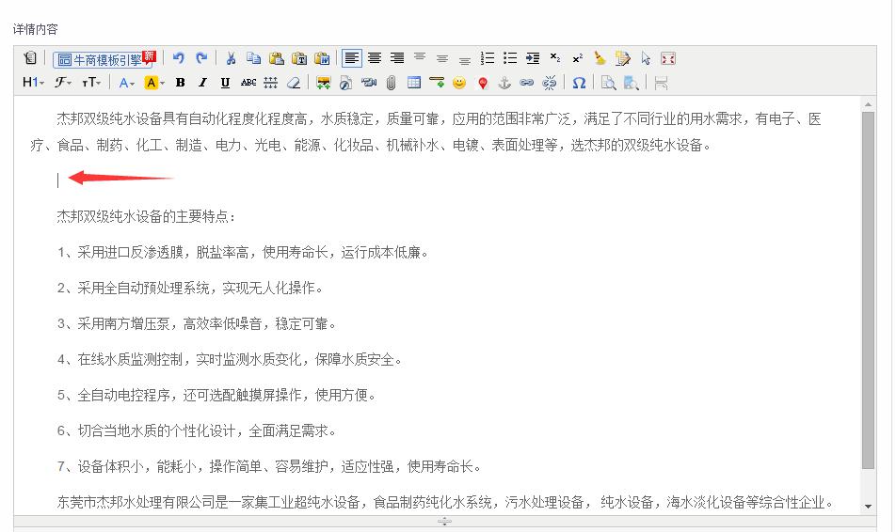
Task: Copy selection with the copy icon
Action: tap(254, 58)
